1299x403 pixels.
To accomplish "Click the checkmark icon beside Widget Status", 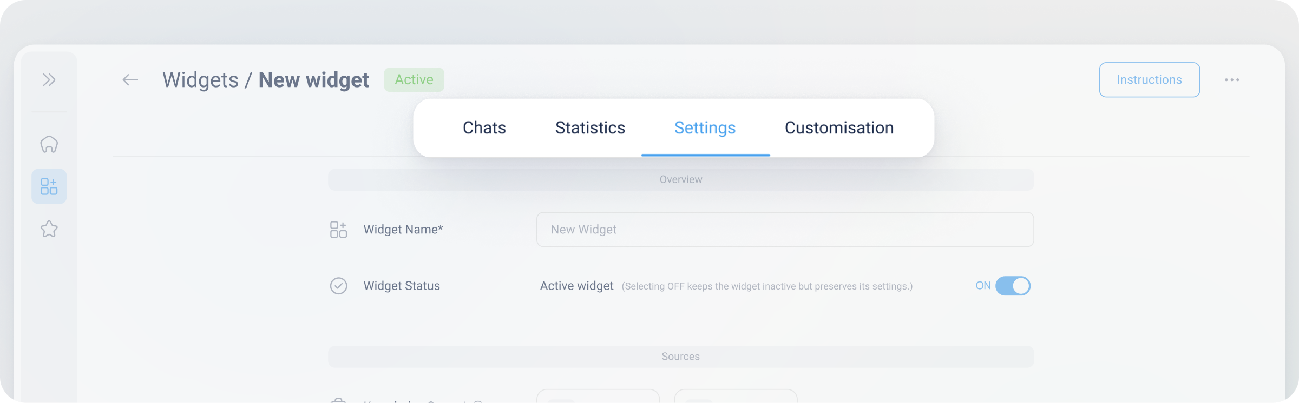I will click(x=338, y=286).
